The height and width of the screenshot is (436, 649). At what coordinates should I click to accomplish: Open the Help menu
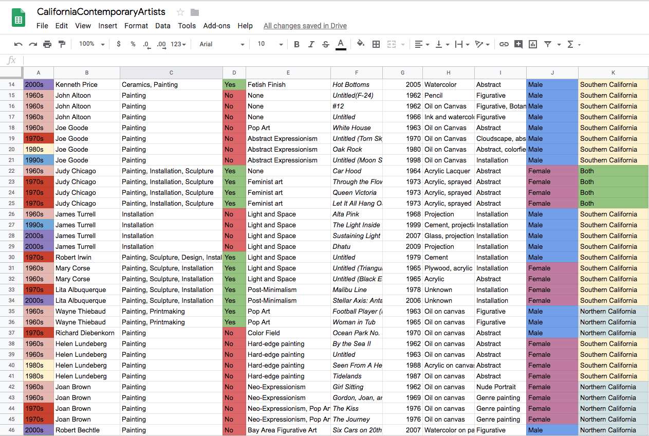(x=245, y=26)
